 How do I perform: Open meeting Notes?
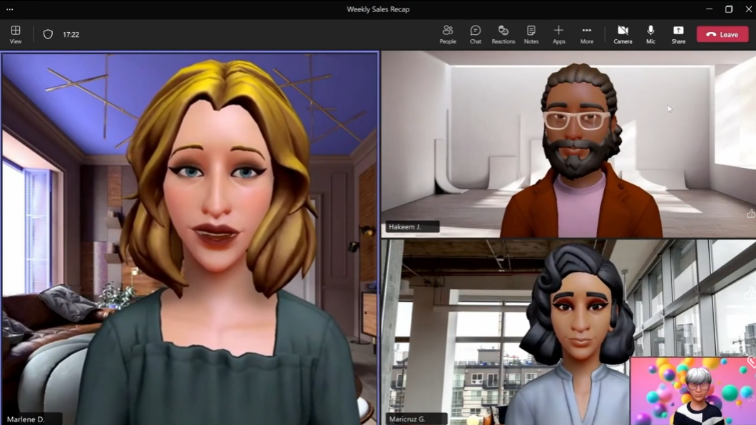(x=531, y=34)
